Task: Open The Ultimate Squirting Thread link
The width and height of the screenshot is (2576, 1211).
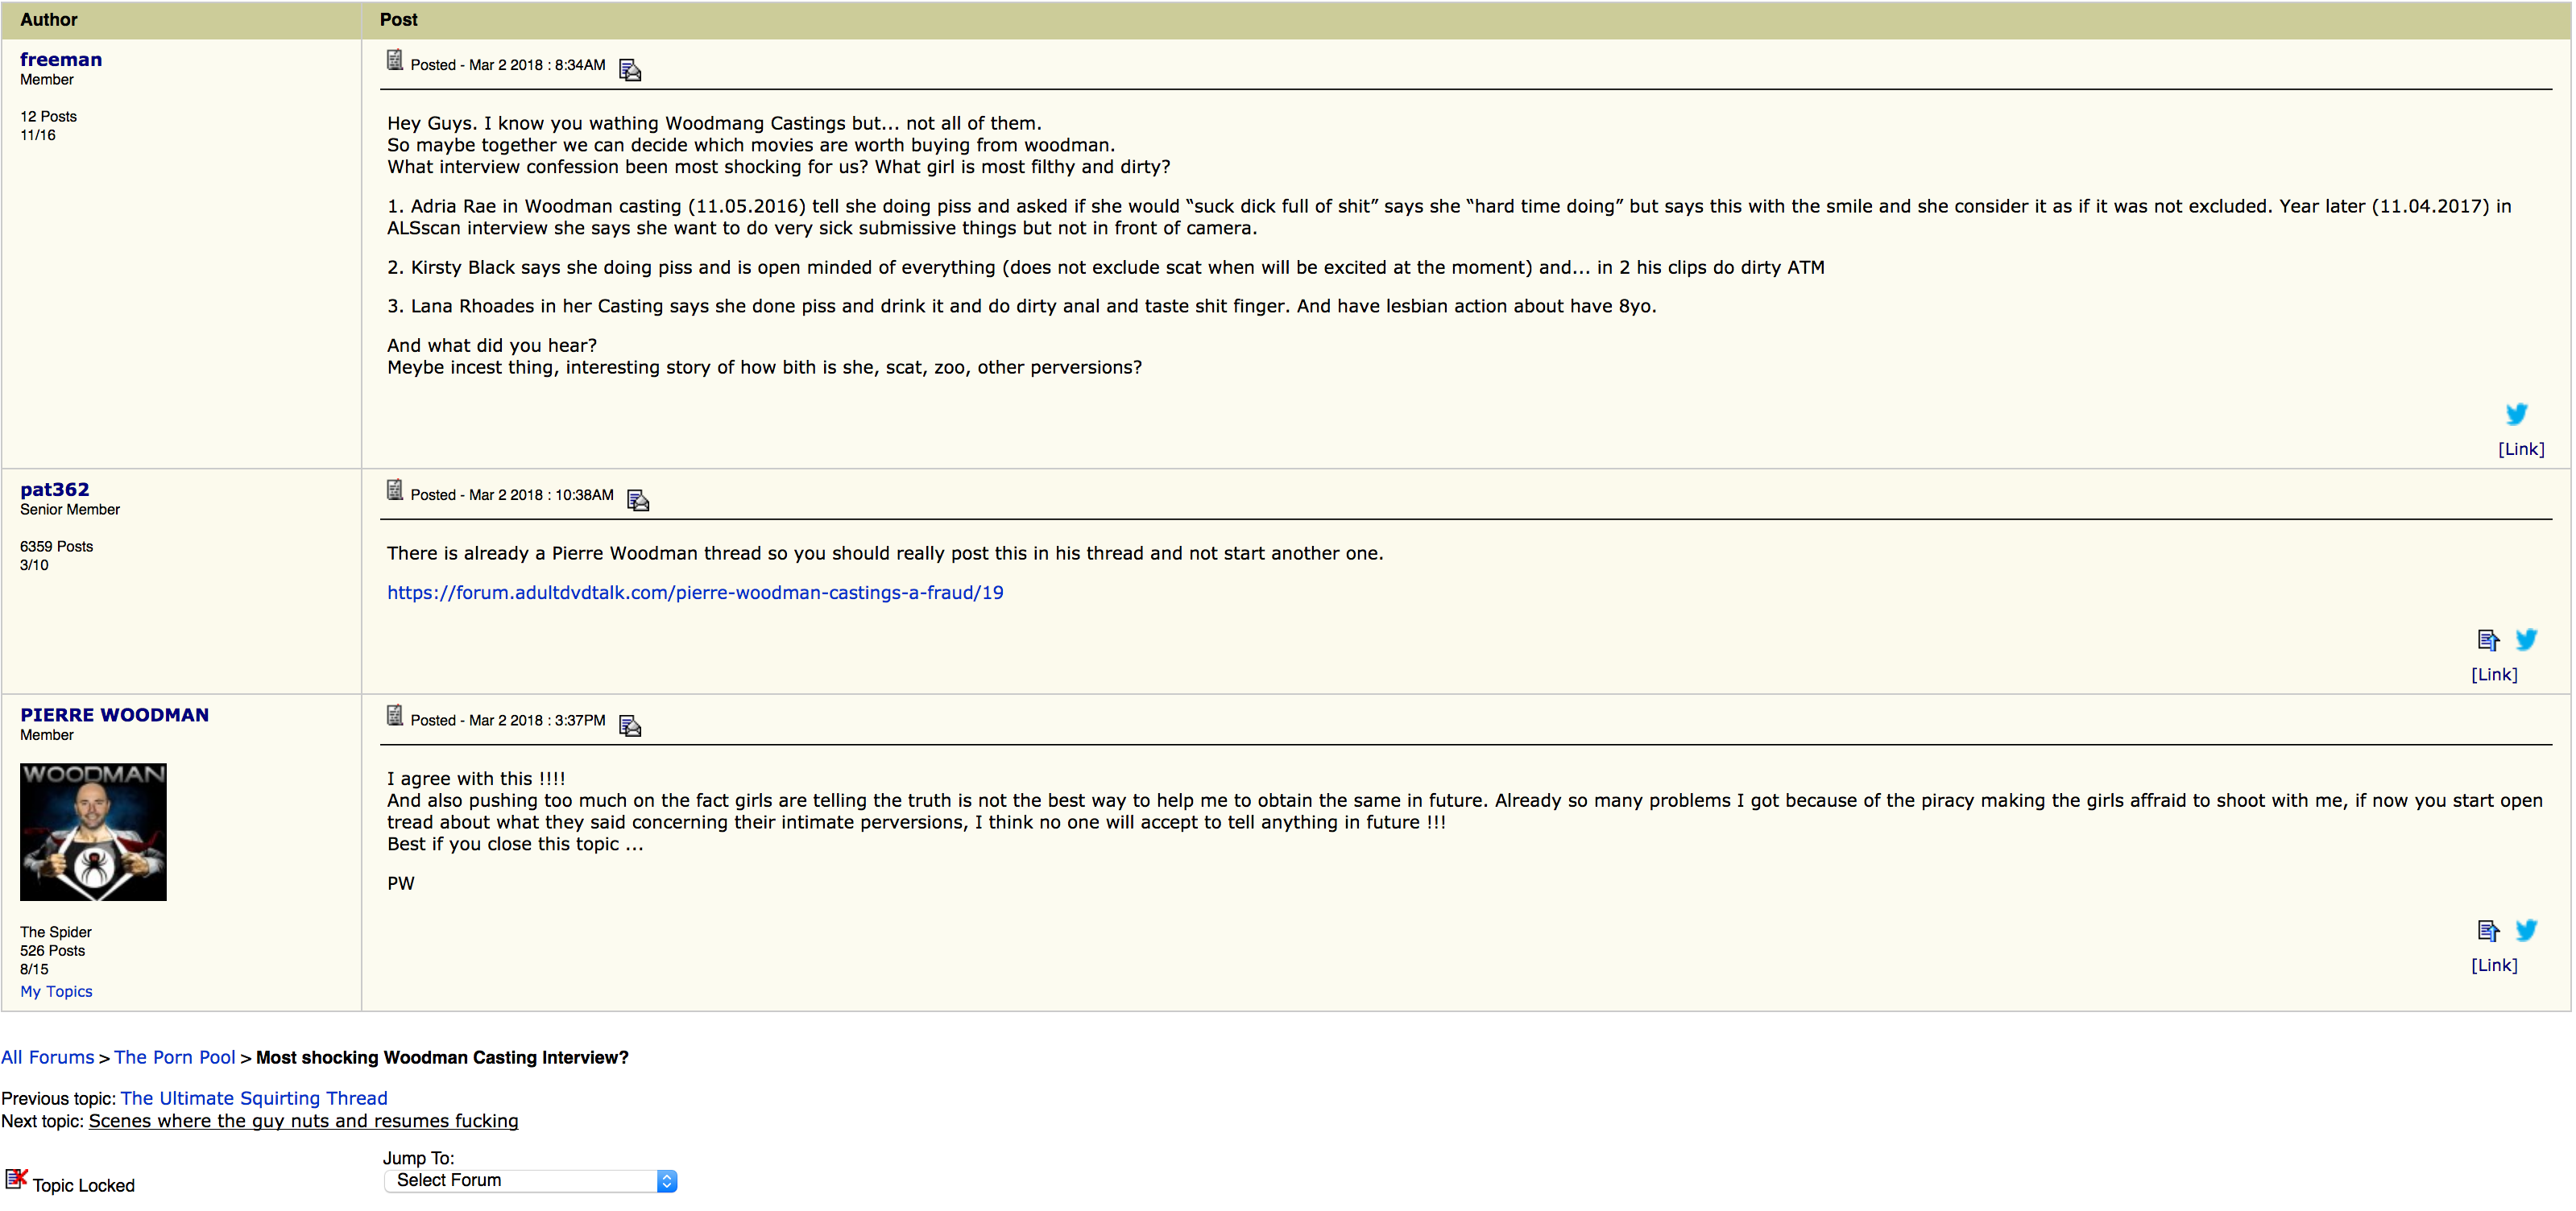Action: 254,1098
